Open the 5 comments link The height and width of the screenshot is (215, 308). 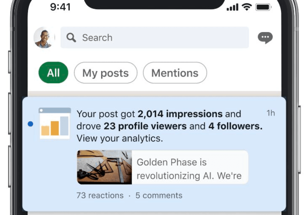[x=159, y=195]
